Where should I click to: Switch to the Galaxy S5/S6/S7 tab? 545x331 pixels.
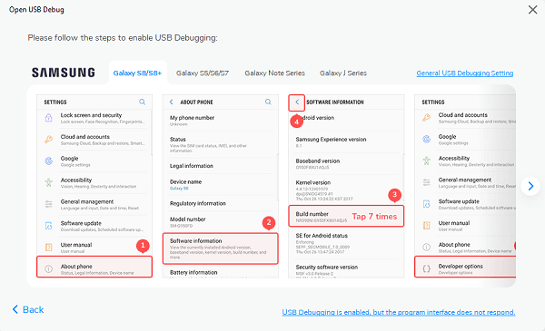pos(203,73)
